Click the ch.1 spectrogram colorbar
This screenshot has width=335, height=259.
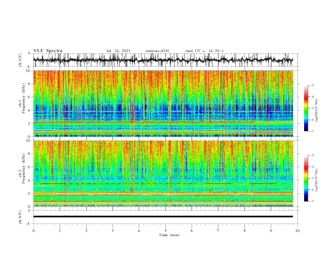click(306, 108)
